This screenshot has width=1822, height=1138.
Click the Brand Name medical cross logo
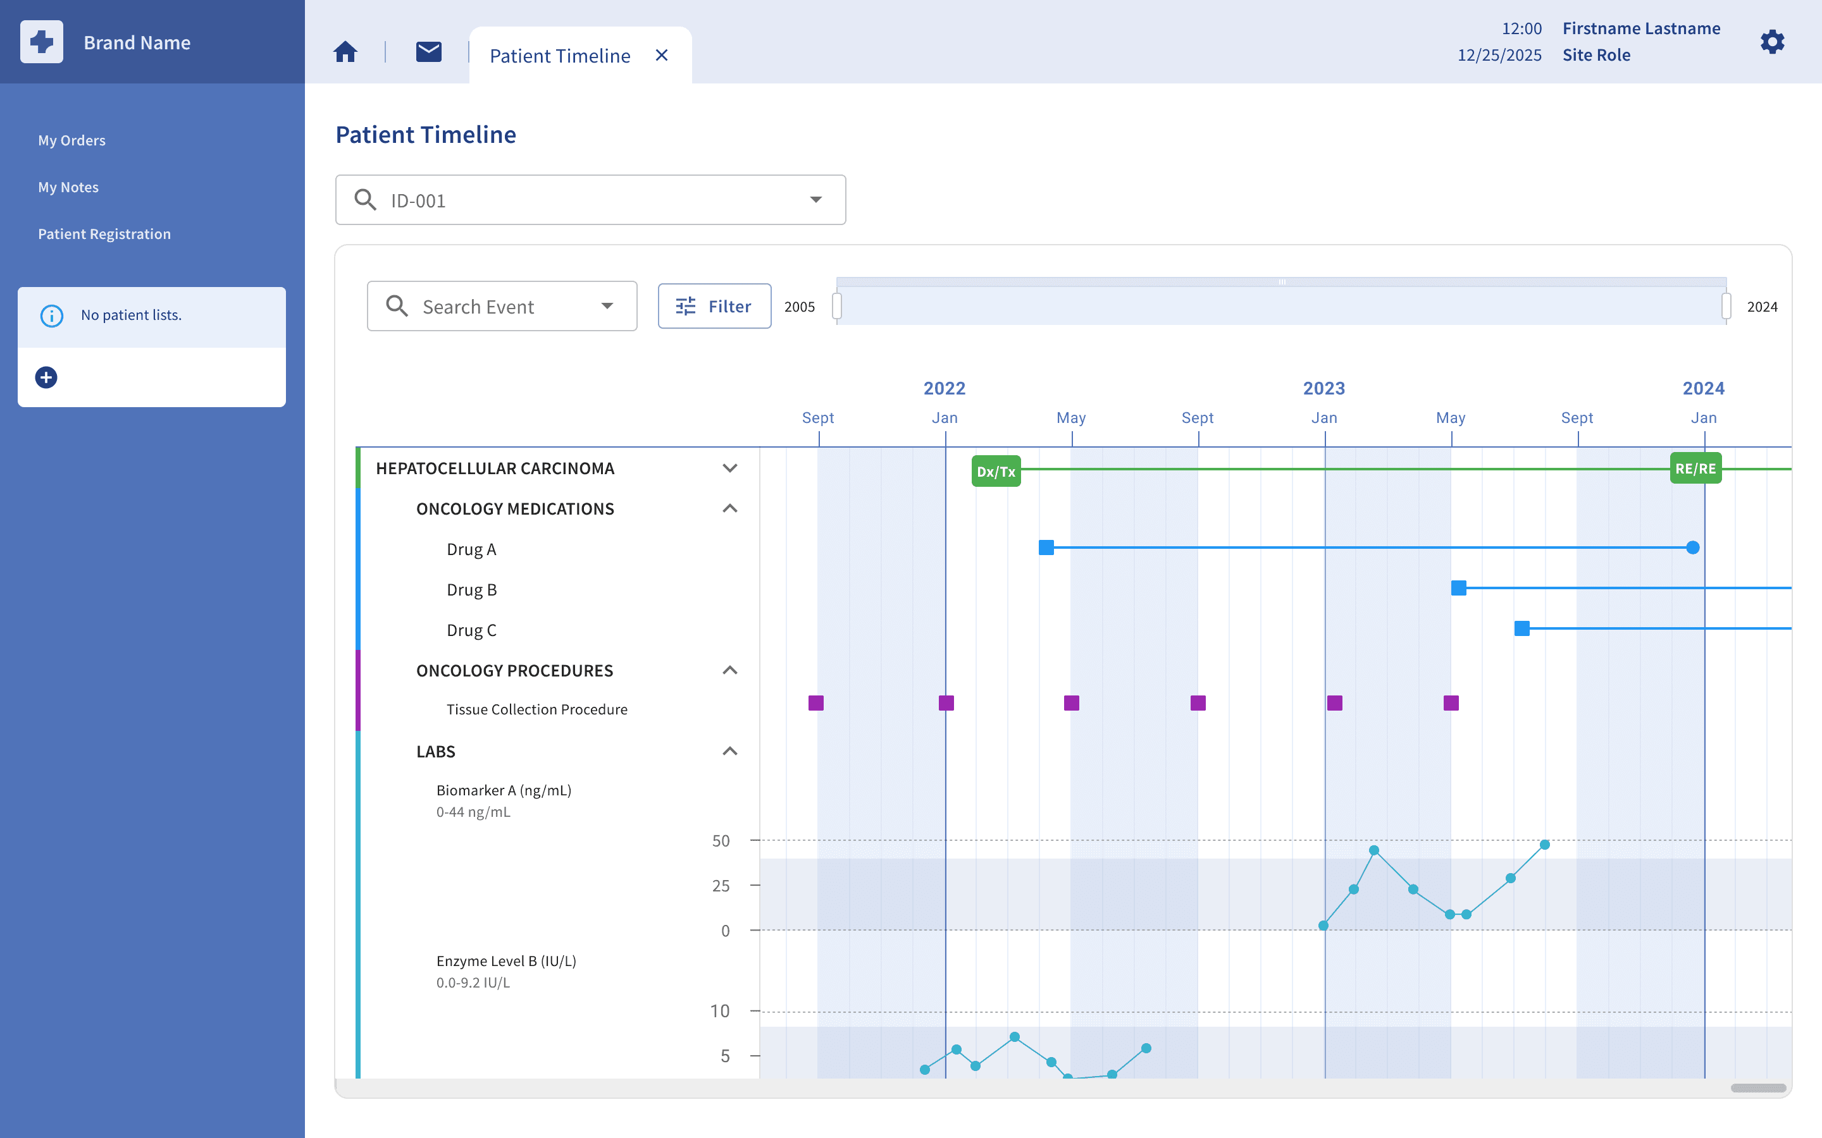coord(41,42)
